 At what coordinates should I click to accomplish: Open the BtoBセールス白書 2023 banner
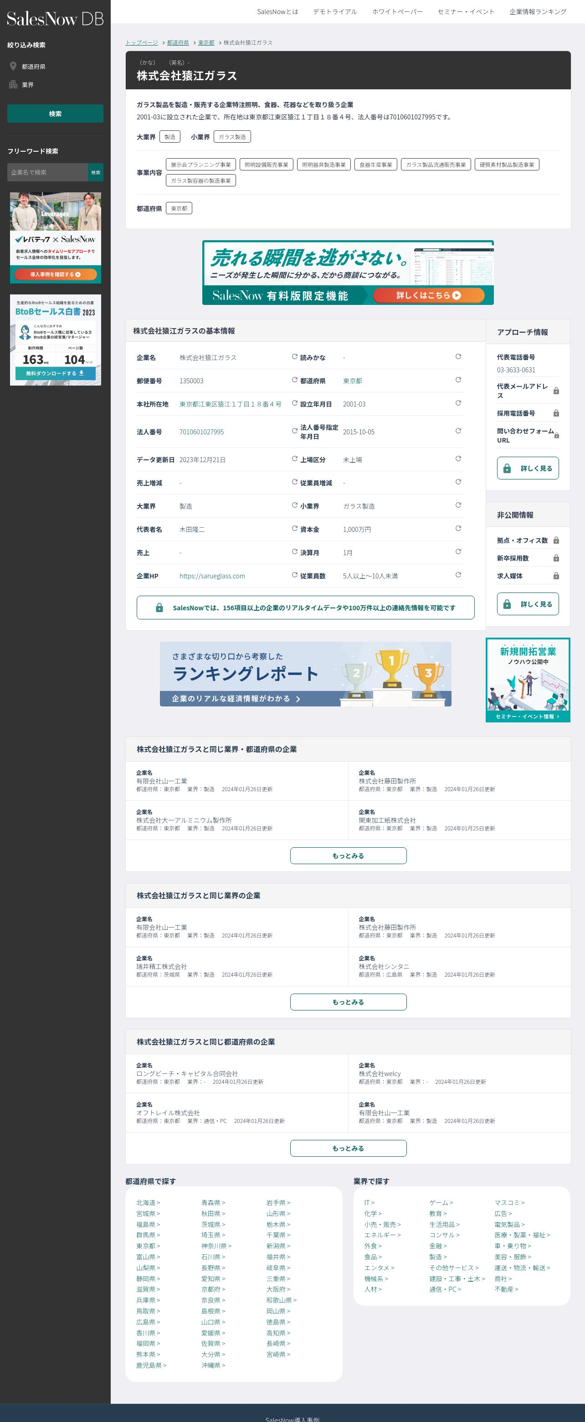[55, 340]
